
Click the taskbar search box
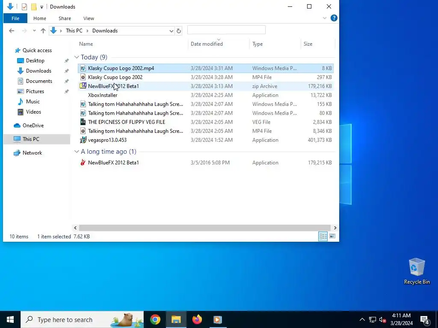pos(82,319)
